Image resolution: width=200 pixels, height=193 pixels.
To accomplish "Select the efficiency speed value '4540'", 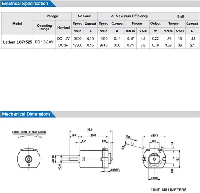I will coord(104,38).
